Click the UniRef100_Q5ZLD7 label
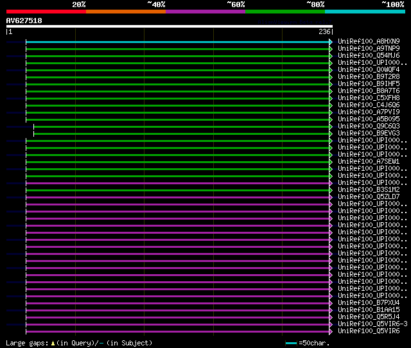This screenshot has width=411, height=348. (369, 197)
